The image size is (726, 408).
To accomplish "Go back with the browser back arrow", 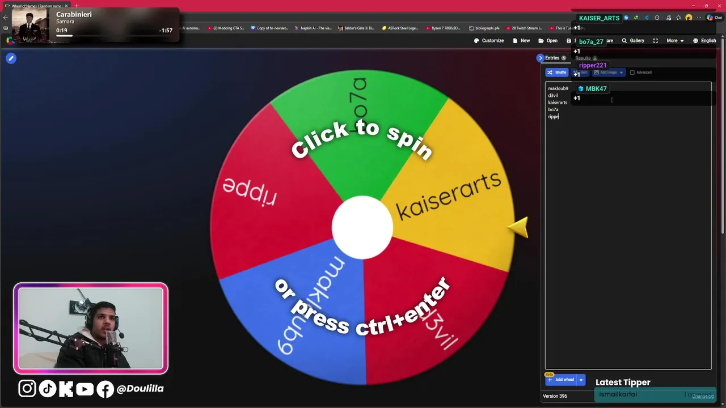I will [x=6, y=18].
